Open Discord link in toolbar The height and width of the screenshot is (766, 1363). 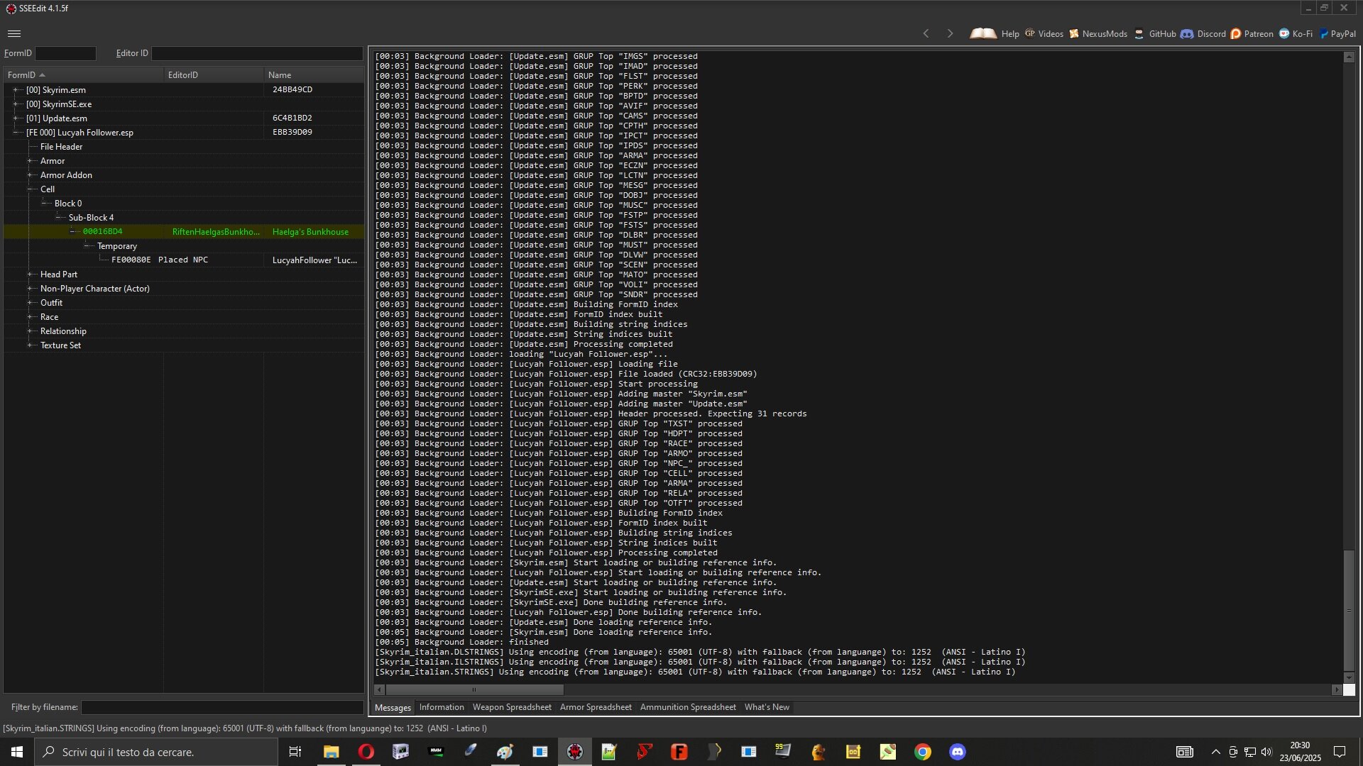coord(1203,33)
